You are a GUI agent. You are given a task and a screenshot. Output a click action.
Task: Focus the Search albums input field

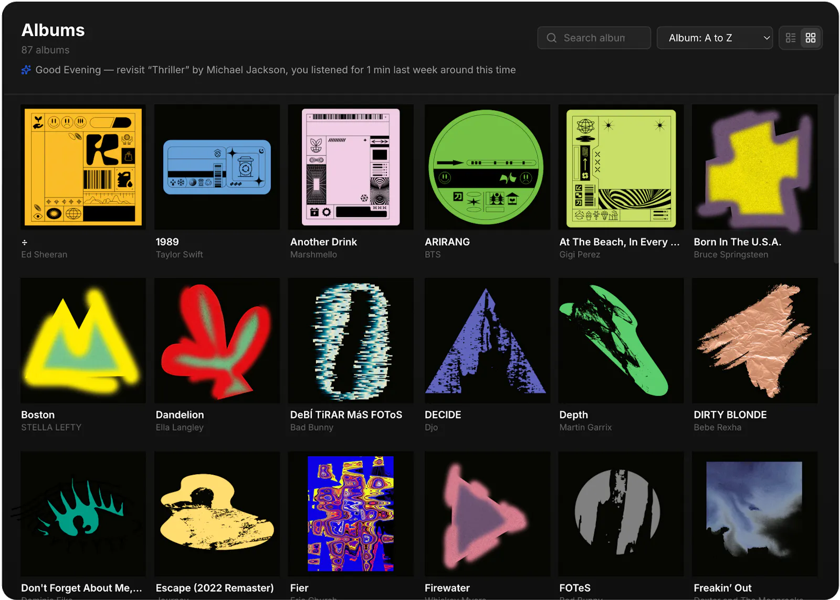pyautogui.click(x=594, y=38)
